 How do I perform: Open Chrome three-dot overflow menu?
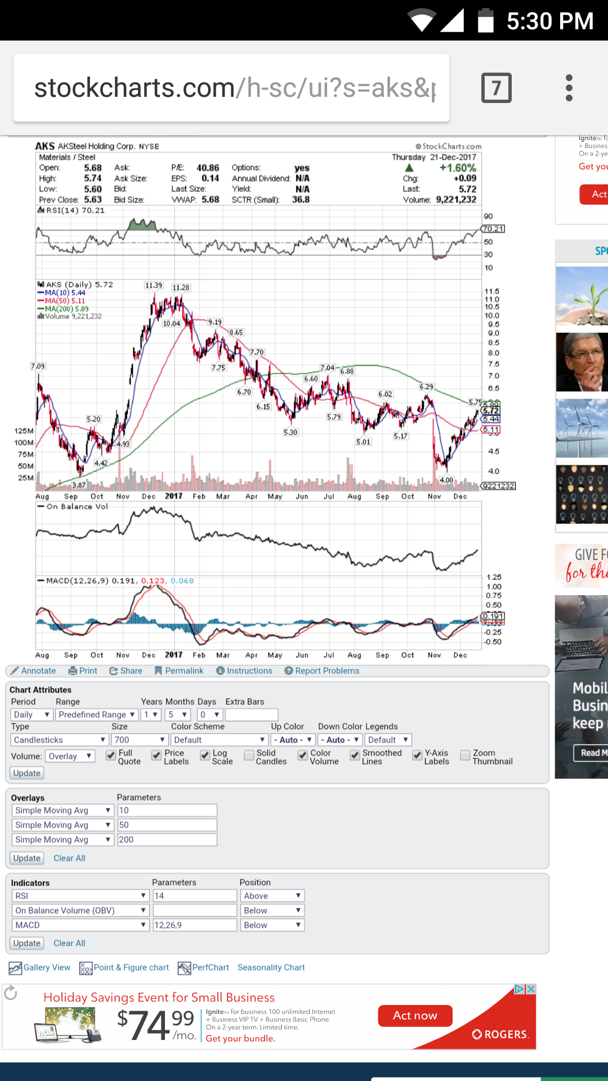coord(569,88)
